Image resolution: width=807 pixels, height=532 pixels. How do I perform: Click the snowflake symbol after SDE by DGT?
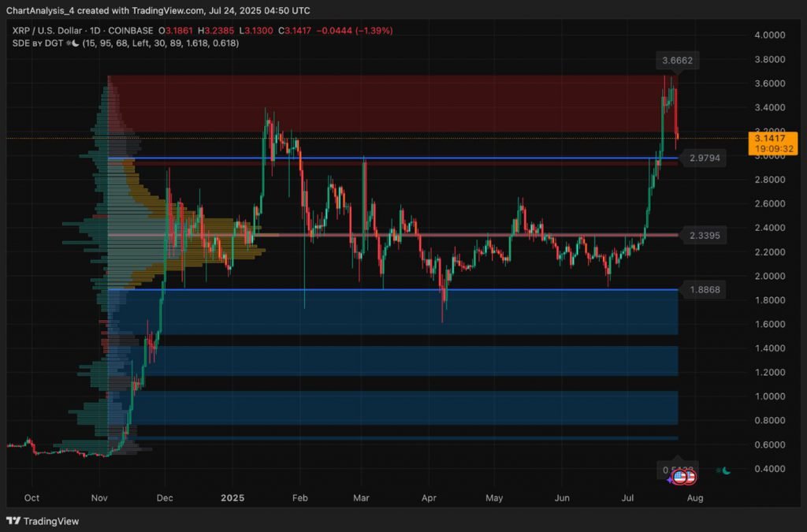[x=67, y=45]
